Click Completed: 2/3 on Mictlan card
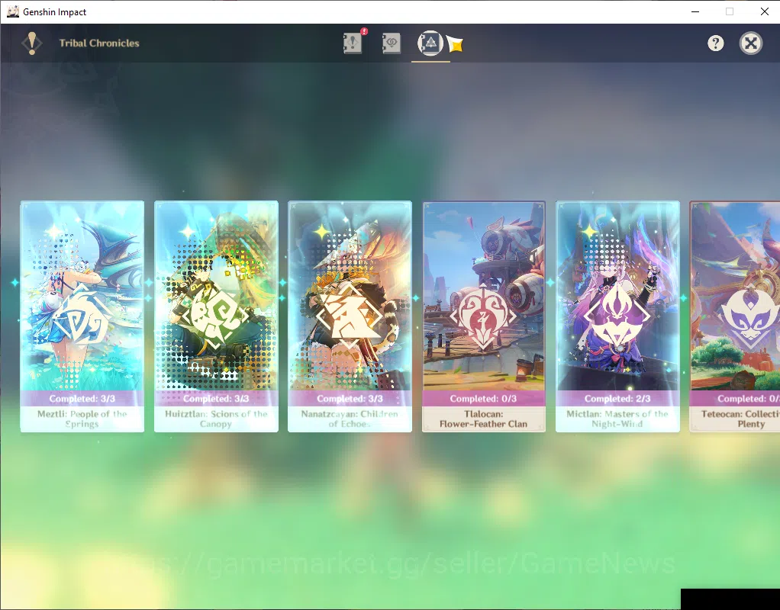Screen dimensions: 780x610 [x=617, y=399]
